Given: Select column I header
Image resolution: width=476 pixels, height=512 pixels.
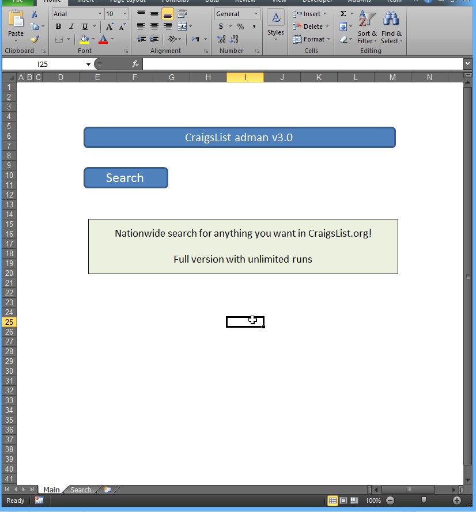Looking at the screenshot, I should pyautogui.click(x=245, y=77).
